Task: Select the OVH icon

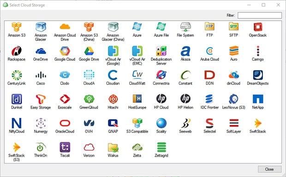Action: (x=89, y=123)
